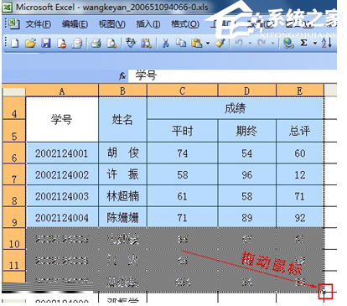
Task: Expand the Redo history dropdown
Action: tap(273, 44)
